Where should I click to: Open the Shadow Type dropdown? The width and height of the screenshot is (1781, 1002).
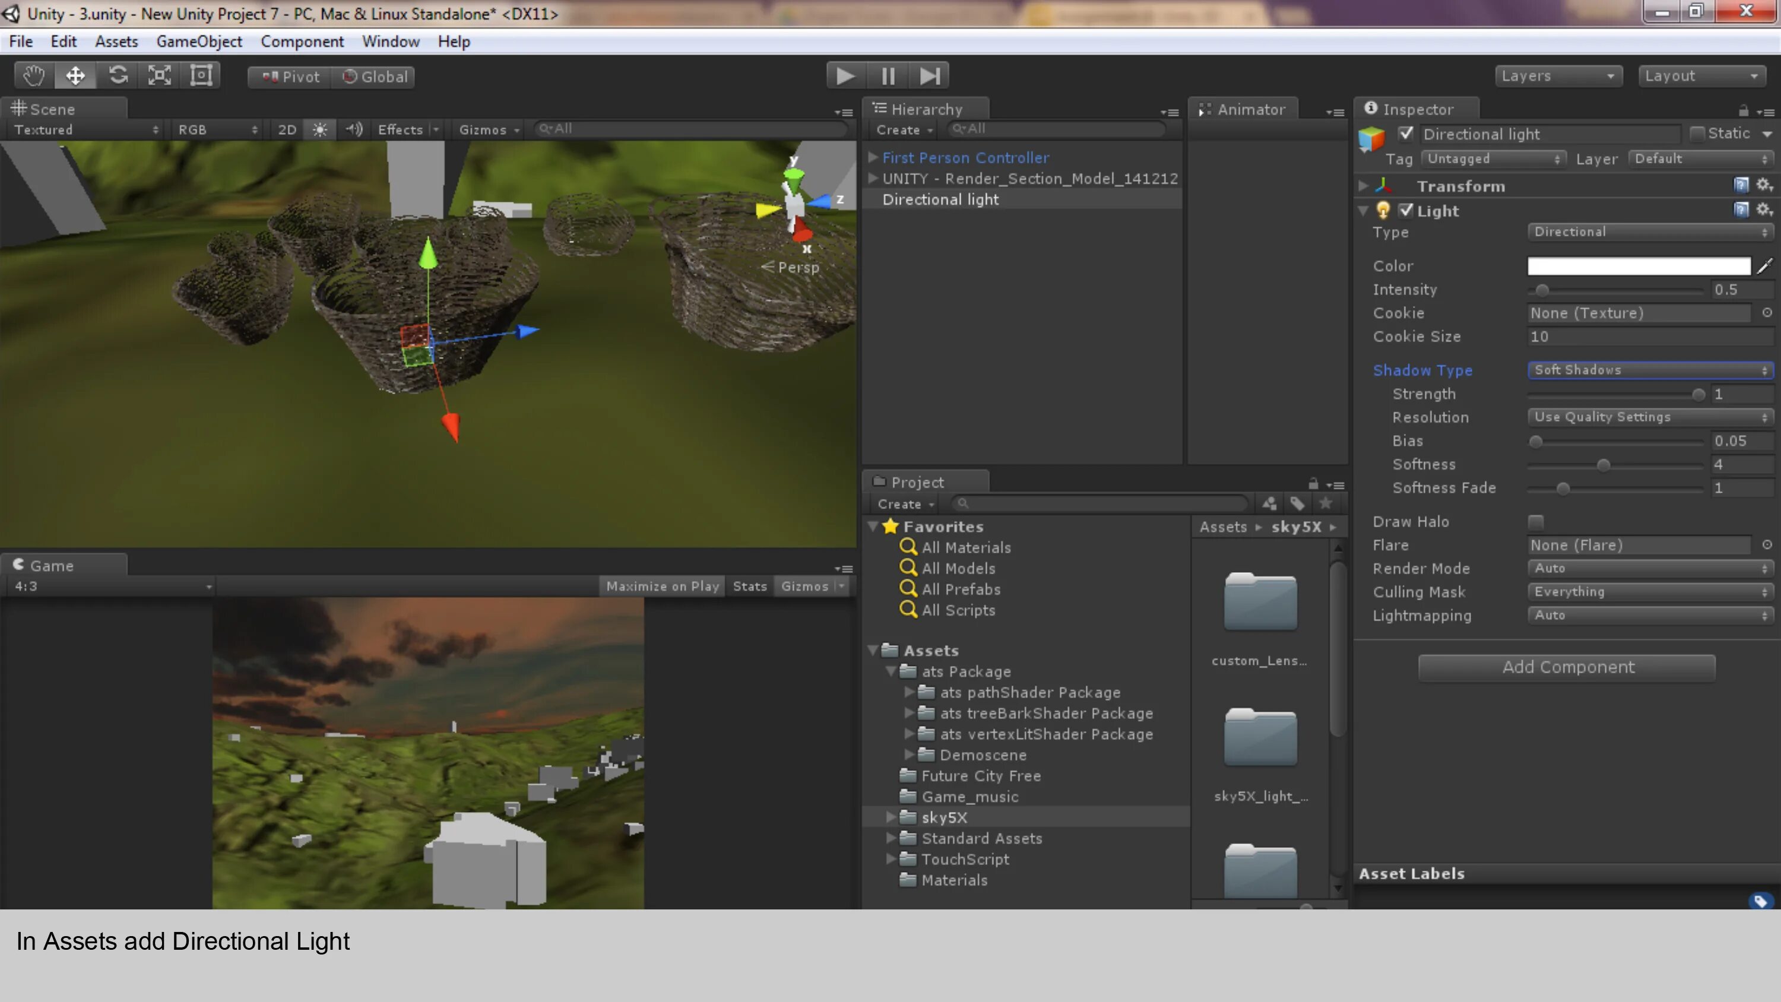pos(1649,370)
